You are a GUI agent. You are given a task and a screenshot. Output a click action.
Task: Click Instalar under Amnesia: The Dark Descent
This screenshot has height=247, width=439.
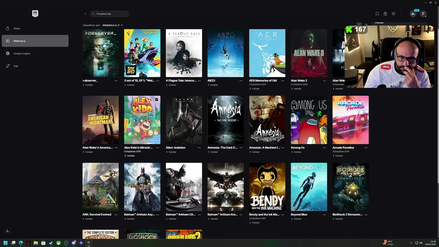(213, 152)
